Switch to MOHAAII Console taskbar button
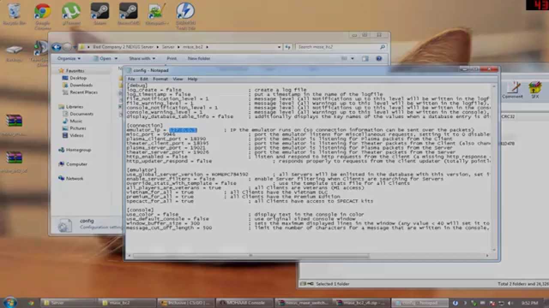Viewport: 549px width, 308px height. coord(244,303)
